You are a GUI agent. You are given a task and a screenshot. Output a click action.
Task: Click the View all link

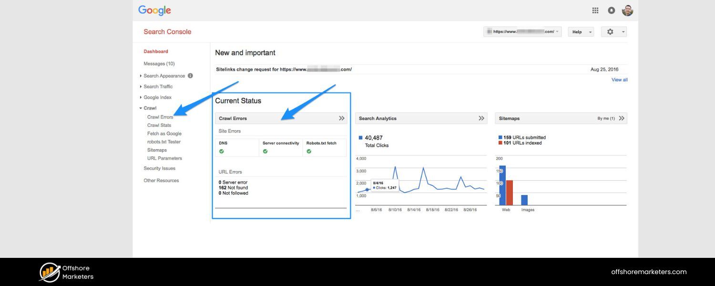click(619, 79)
